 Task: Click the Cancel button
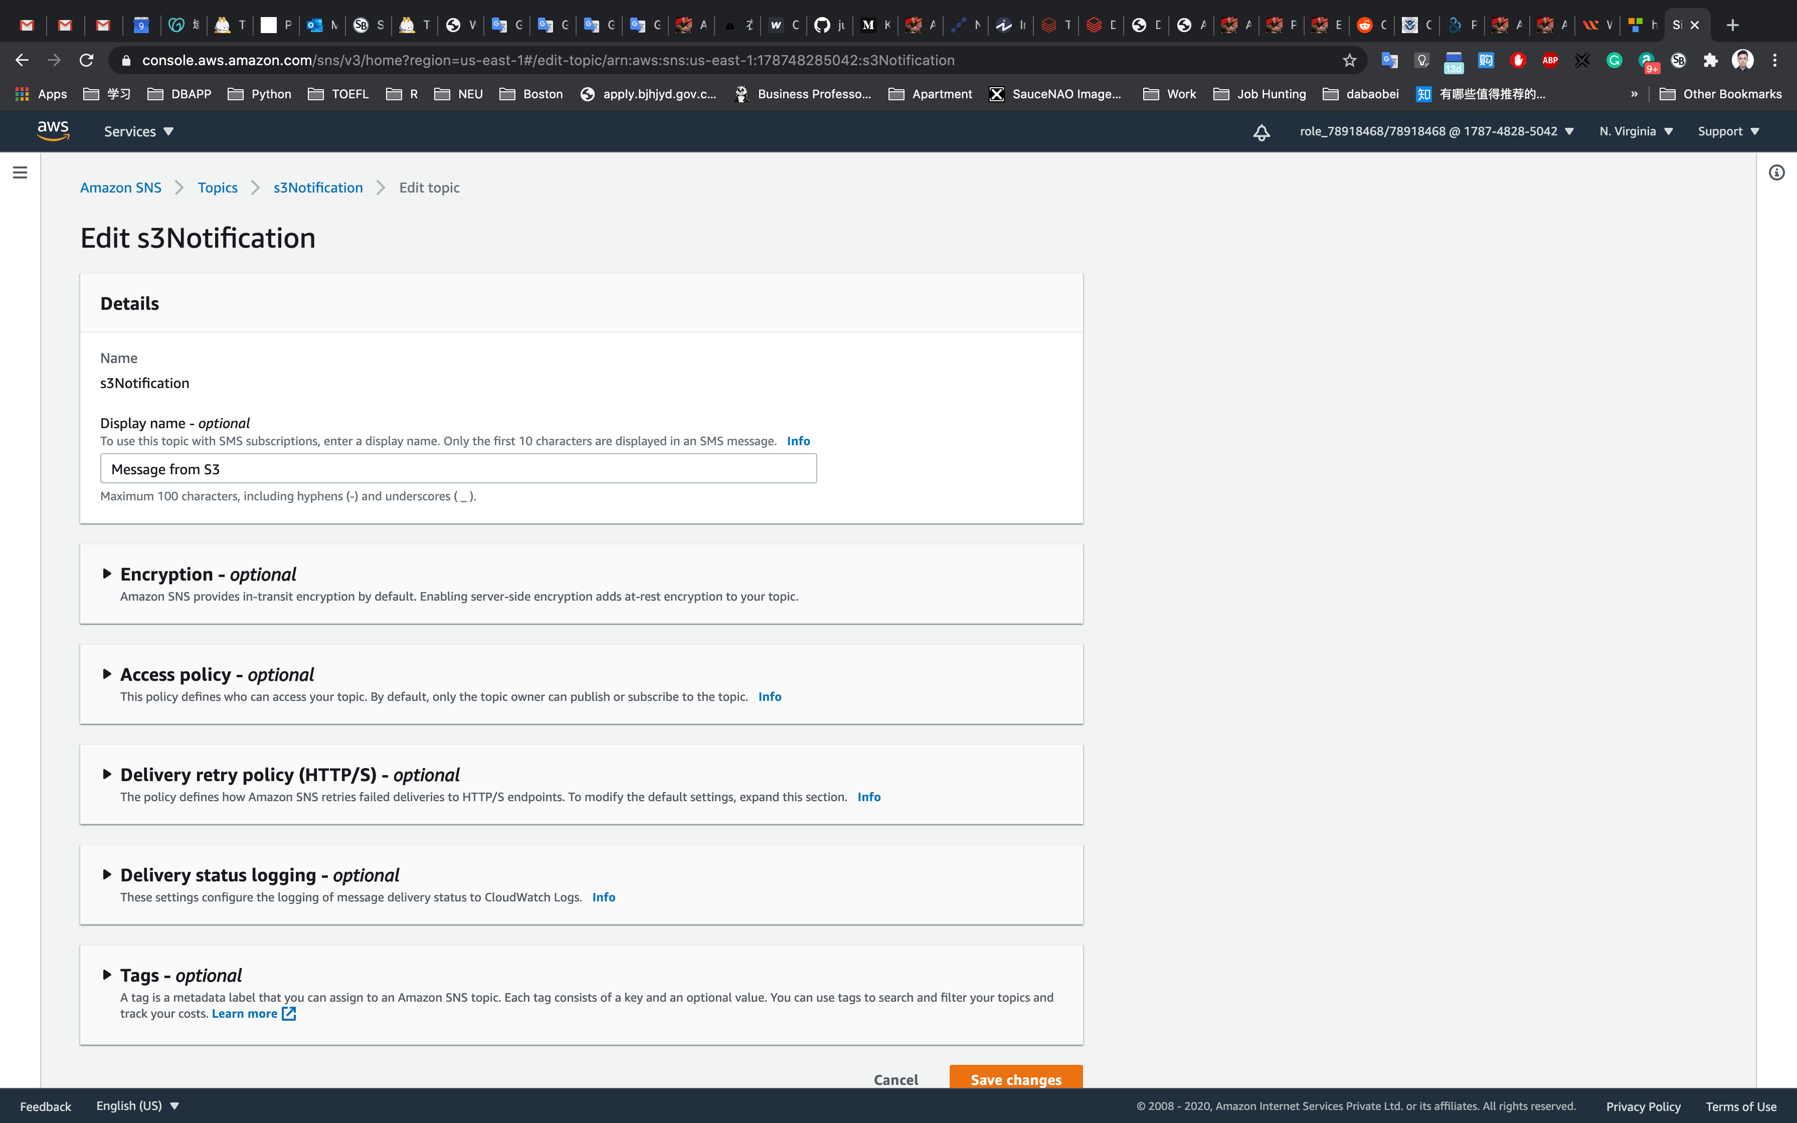click(x=895, y=1079)
